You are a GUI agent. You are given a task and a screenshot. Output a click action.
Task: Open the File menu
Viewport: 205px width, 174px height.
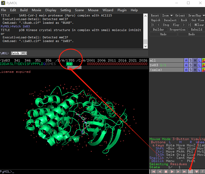coord(4,10)
